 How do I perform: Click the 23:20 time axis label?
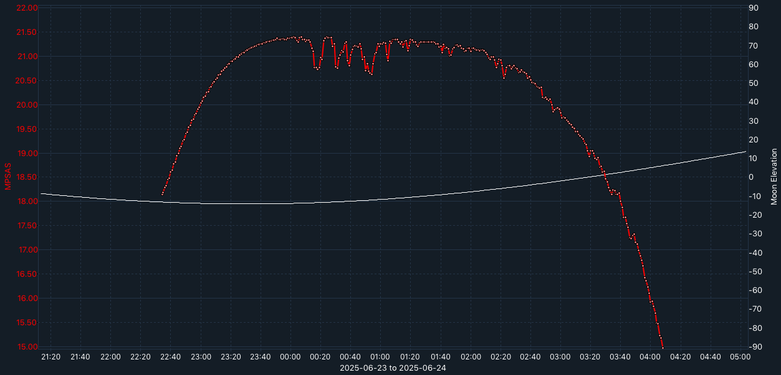pyautogui.click(x=231, y=357)
